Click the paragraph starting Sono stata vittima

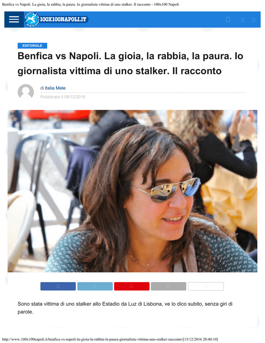point(125,307)
